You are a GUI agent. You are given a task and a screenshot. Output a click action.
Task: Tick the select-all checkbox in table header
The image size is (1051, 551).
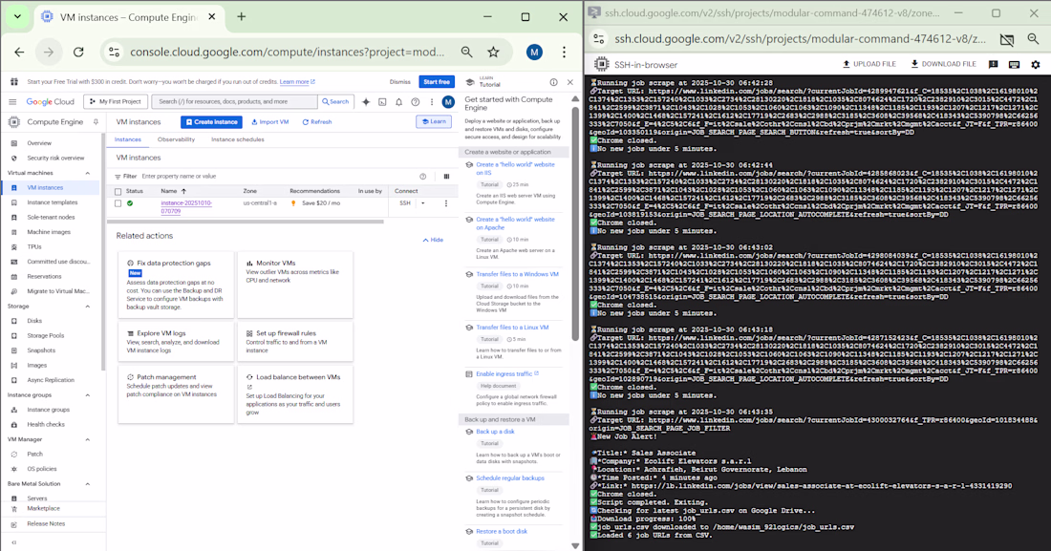coord(118,191)
